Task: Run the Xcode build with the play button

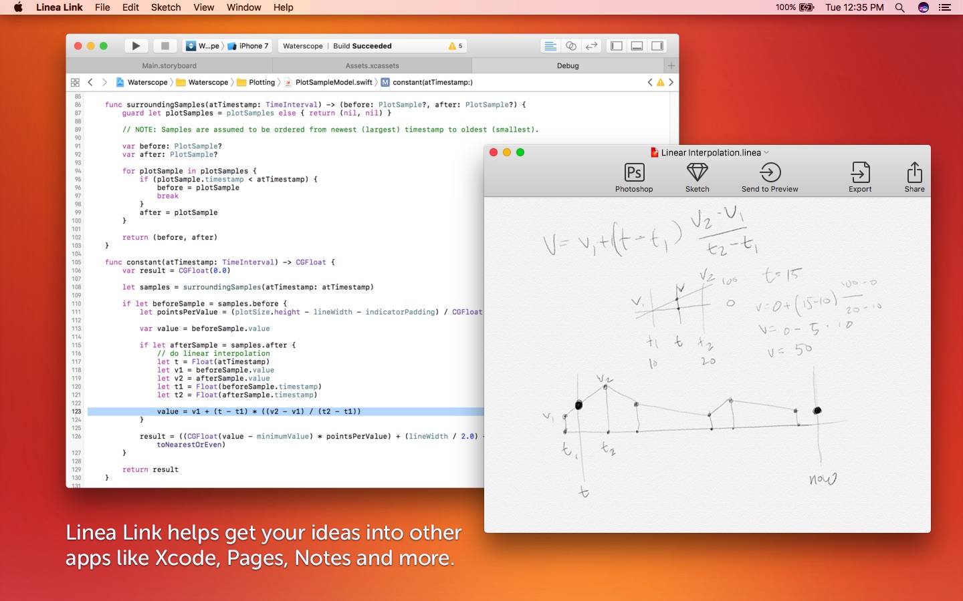Action: click(136, 46)
